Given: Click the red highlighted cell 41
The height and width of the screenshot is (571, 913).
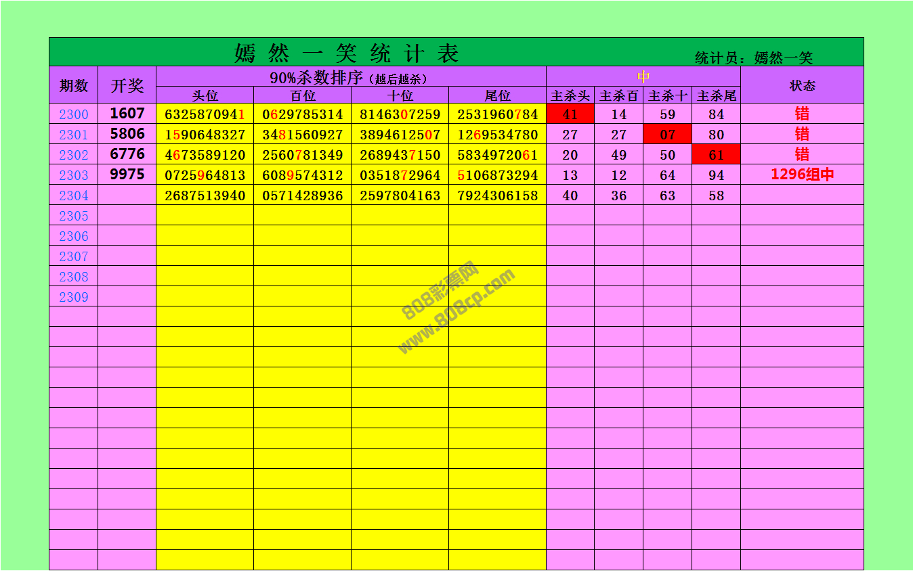Looking at the screenshot, I should (570, 114).
